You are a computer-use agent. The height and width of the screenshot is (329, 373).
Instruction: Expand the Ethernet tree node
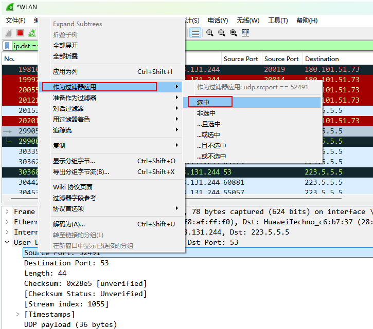[x=7, y=222]
